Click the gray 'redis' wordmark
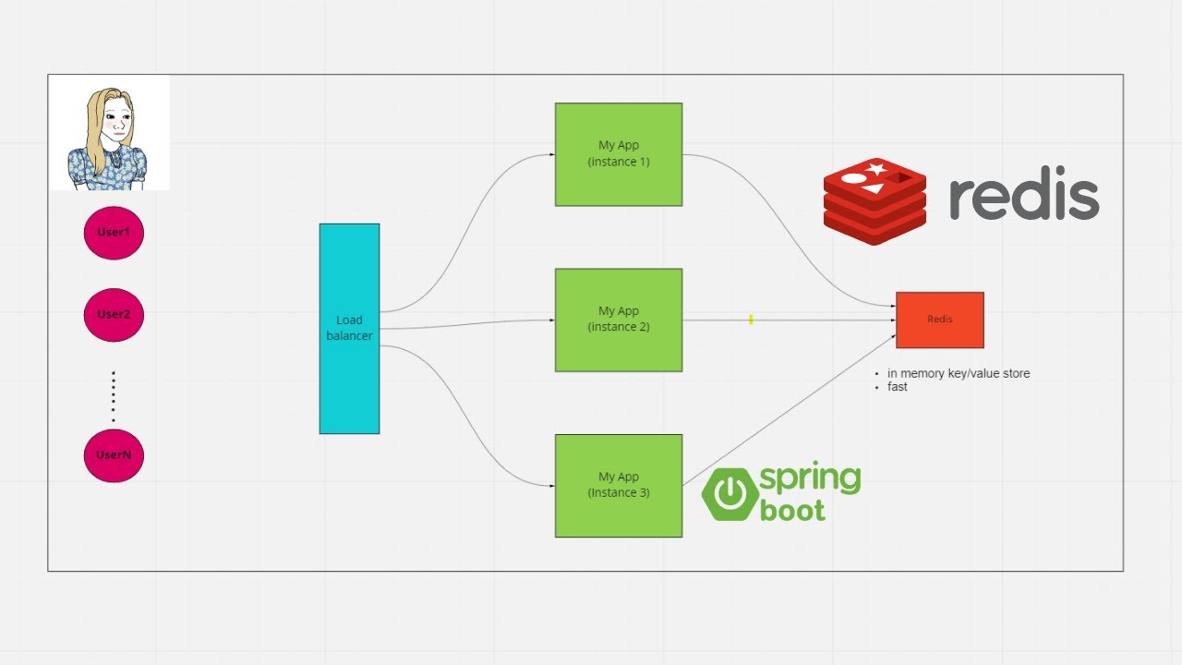Image resolution: width=1182 pixels, height=665 pixels. [x=1024, y=194]
